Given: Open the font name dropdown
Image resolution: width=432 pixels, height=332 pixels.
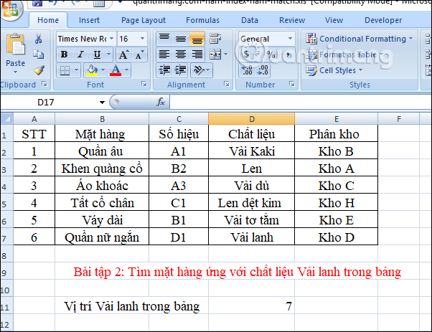Looking at the screenshot, I should [x=111, y=39].
